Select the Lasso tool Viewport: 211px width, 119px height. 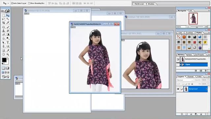[x=4, y=19]
